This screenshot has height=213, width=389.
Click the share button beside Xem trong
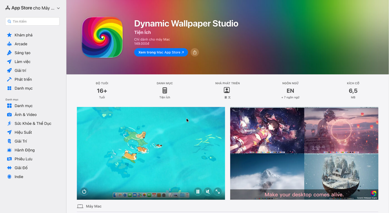194,52
